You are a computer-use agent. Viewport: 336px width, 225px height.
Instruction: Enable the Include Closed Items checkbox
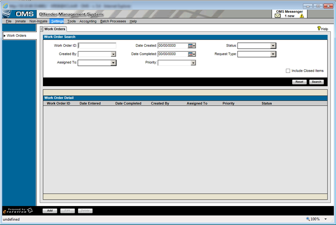click(x=288, y=71)
